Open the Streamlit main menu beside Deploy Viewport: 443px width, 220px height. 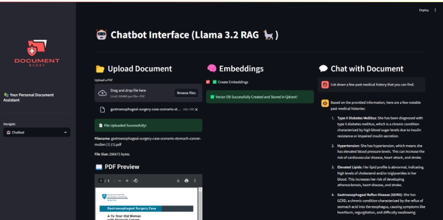(x=435, y=10)
